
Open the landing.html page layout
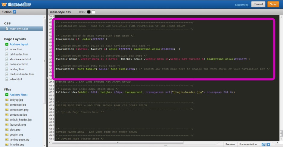[x=17, y=69]
